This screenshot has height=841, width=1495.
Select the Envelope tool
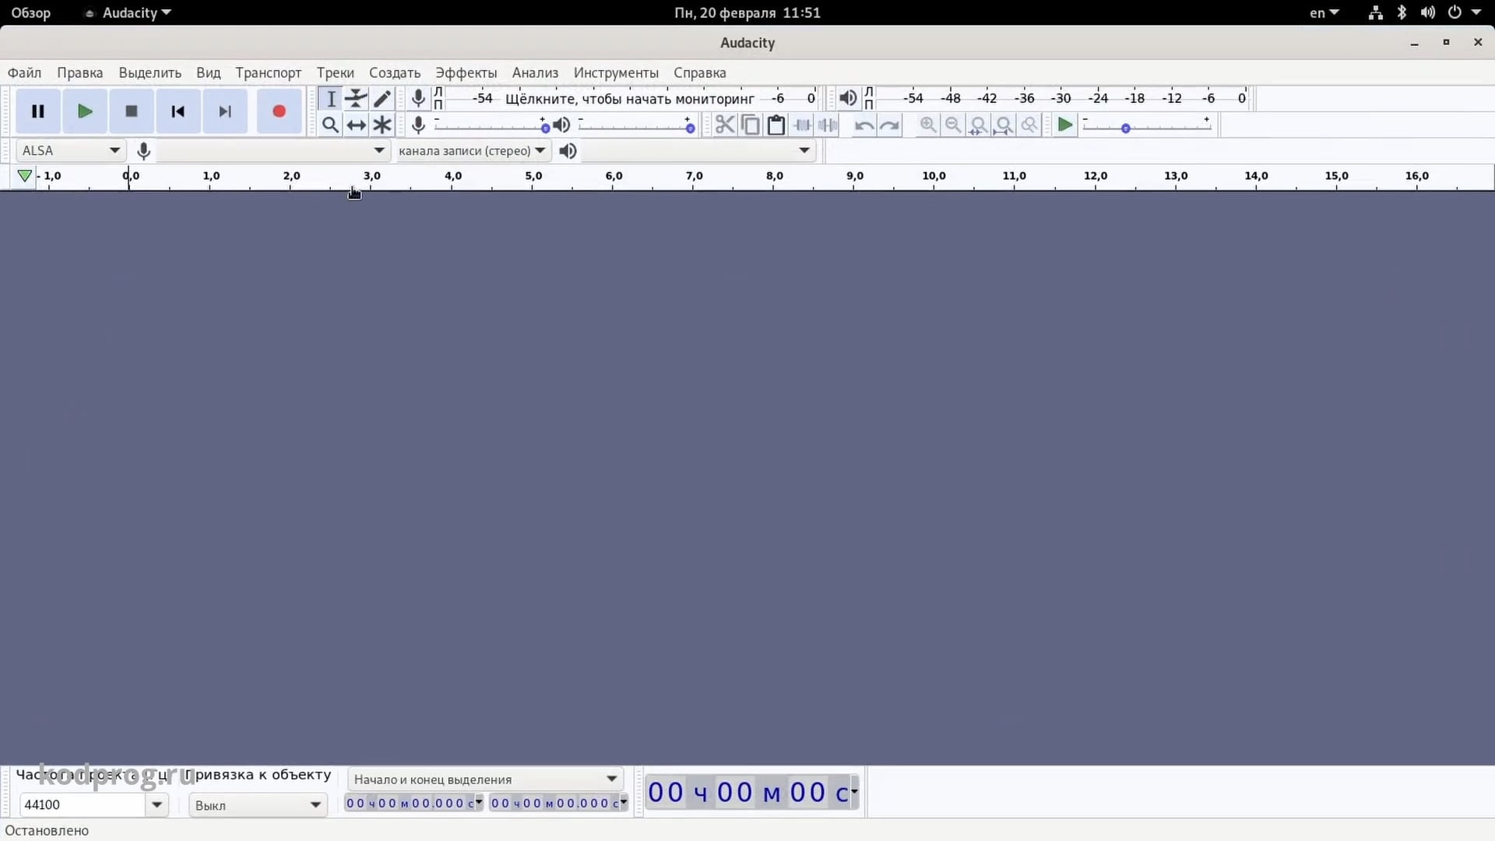(356, 99)
